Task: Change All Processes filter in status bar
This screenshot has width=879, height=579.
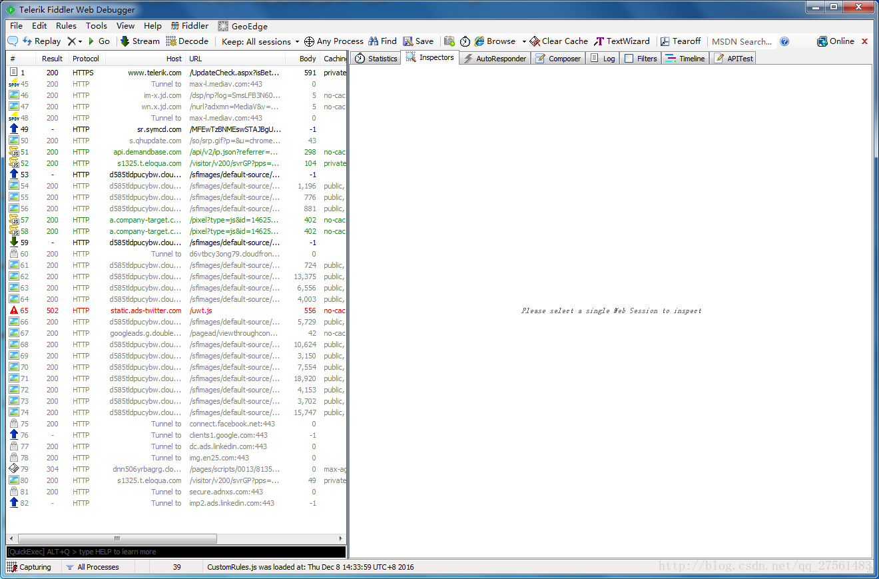Action: tap(92, 567)
